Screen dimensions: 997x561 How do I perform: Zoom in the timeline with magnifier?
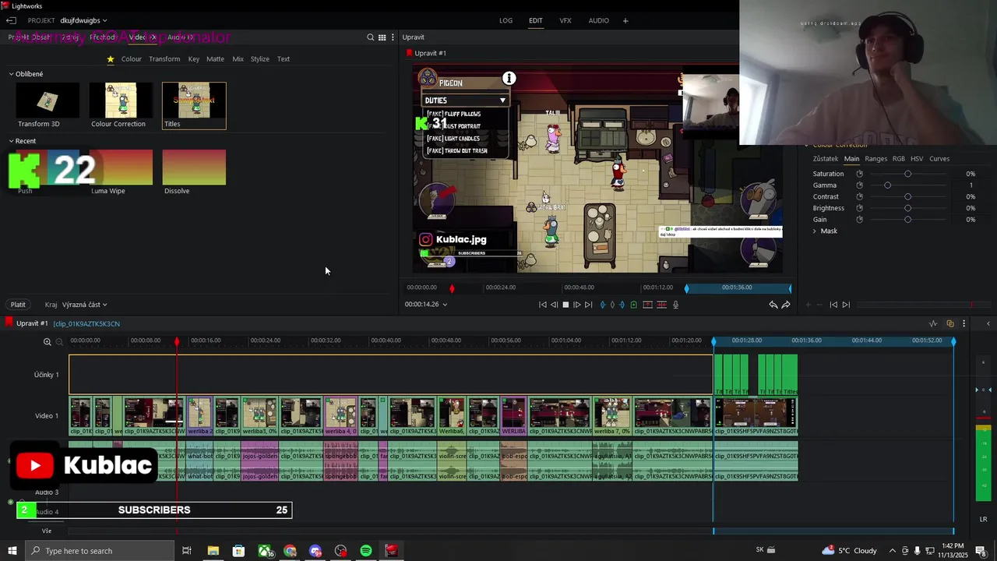pyautogui.click(x=48, y=341)
